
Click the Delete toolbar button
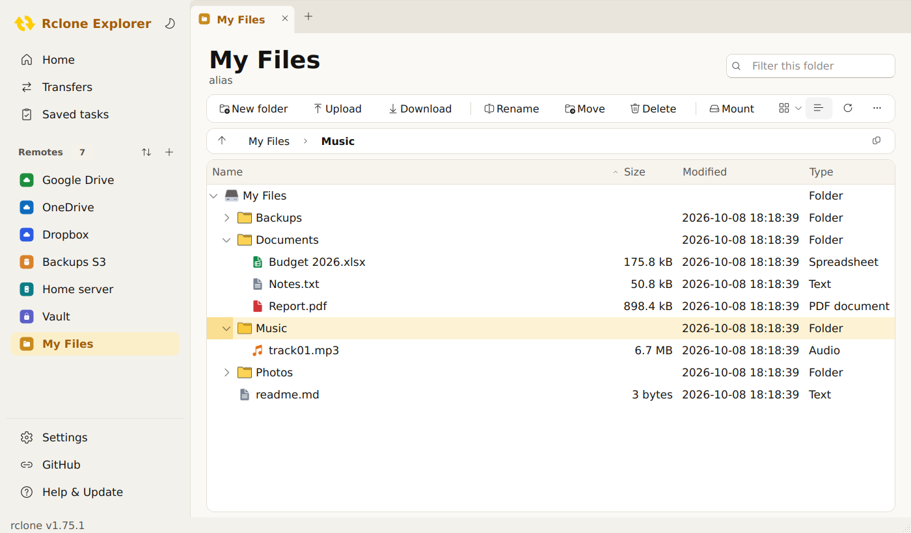coord(653,109)
